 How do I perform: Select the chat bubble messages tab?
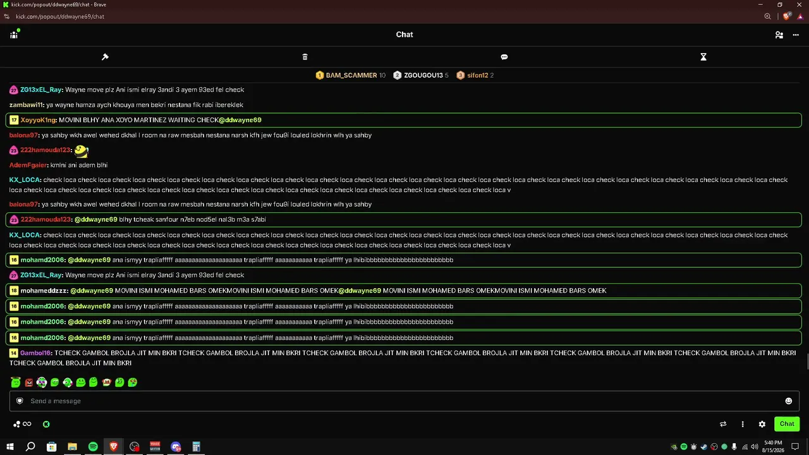[504, 57]
